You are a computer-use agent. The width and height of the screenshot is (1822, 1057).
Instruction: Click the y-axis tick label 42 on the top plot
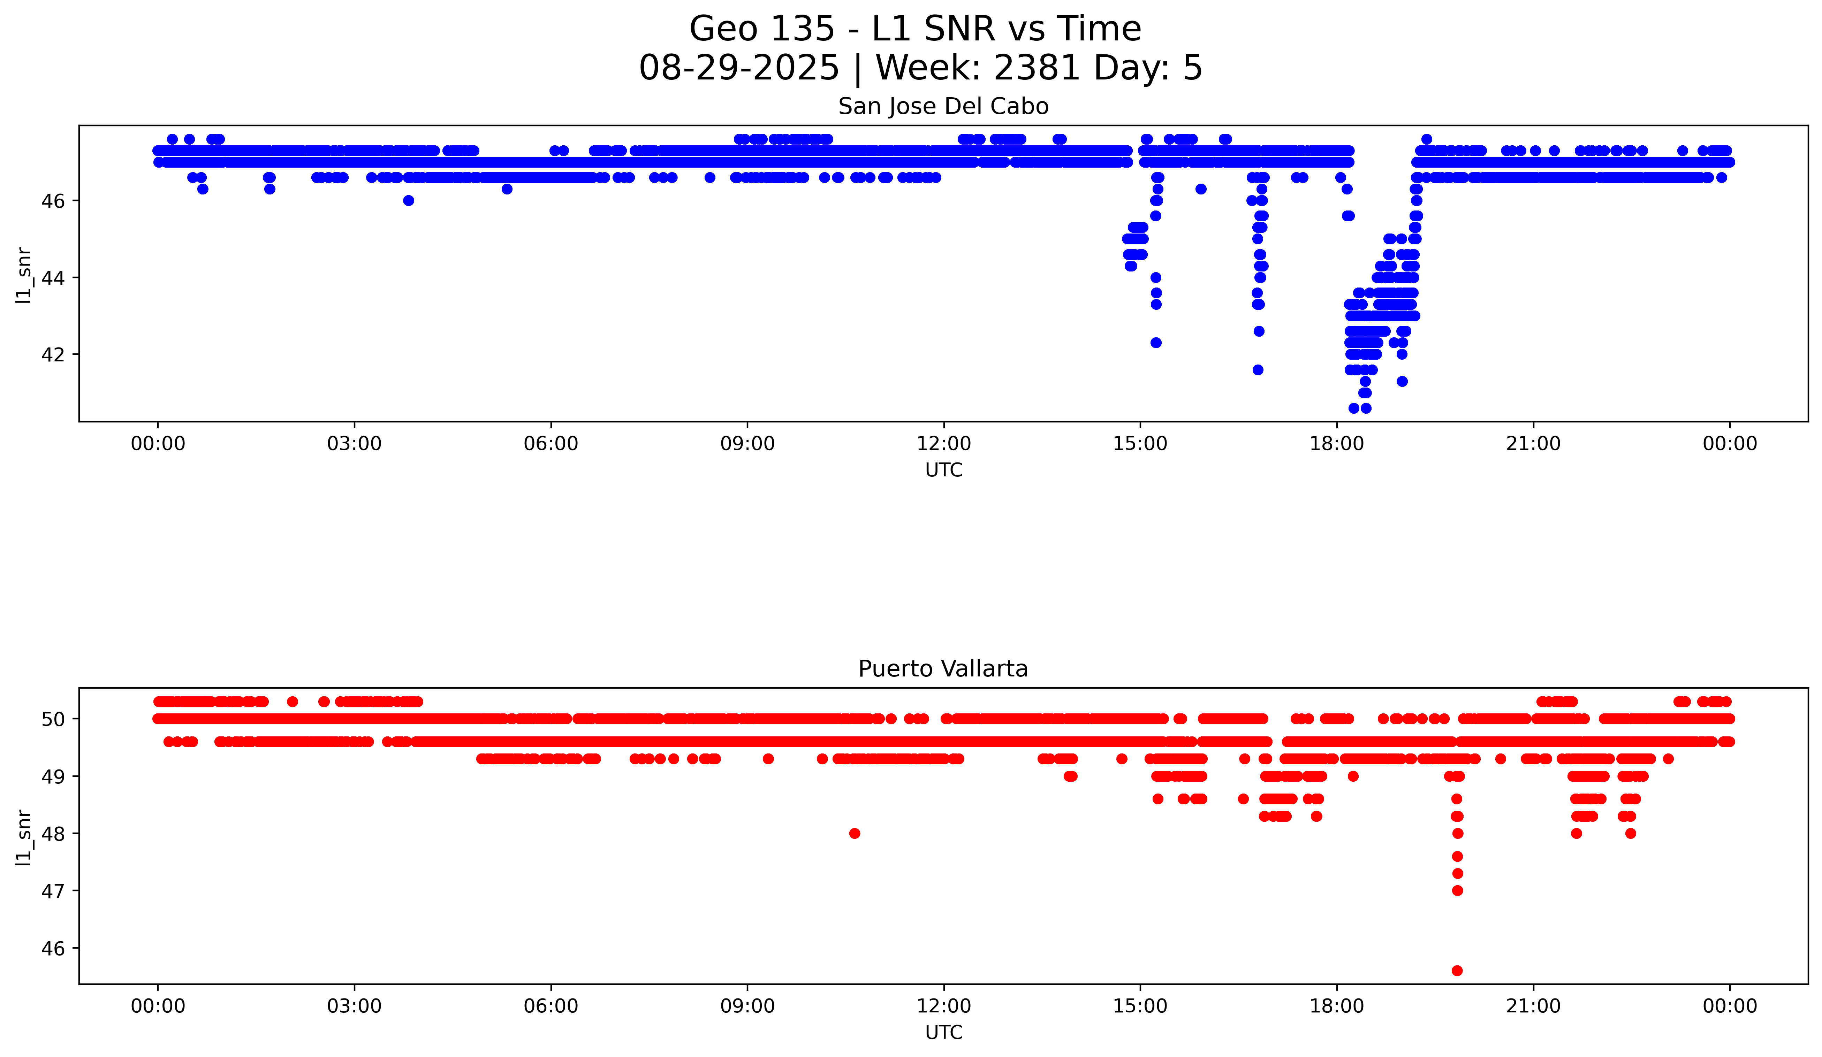pyautogui.click(x=53, y=355)
